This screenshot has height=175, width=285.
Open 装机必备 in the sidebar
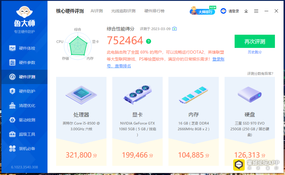[x=24, y=149]
